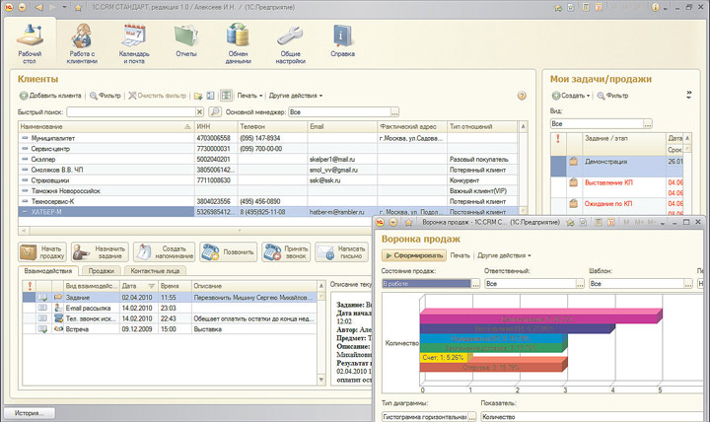Click favorites star in Воронка продаж title bar
The image size is (710, 422).
[x=408, y=222]
